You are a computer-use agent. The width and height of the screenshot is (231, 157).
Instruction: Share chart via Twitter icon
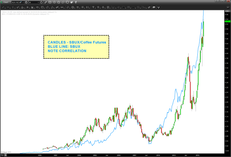pos(72,3)
